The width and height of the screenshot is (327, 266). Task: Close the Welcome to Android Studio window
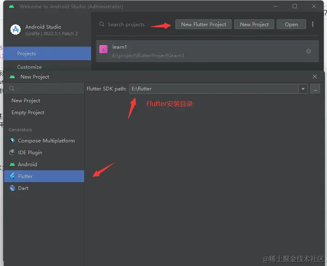point(314,6)
